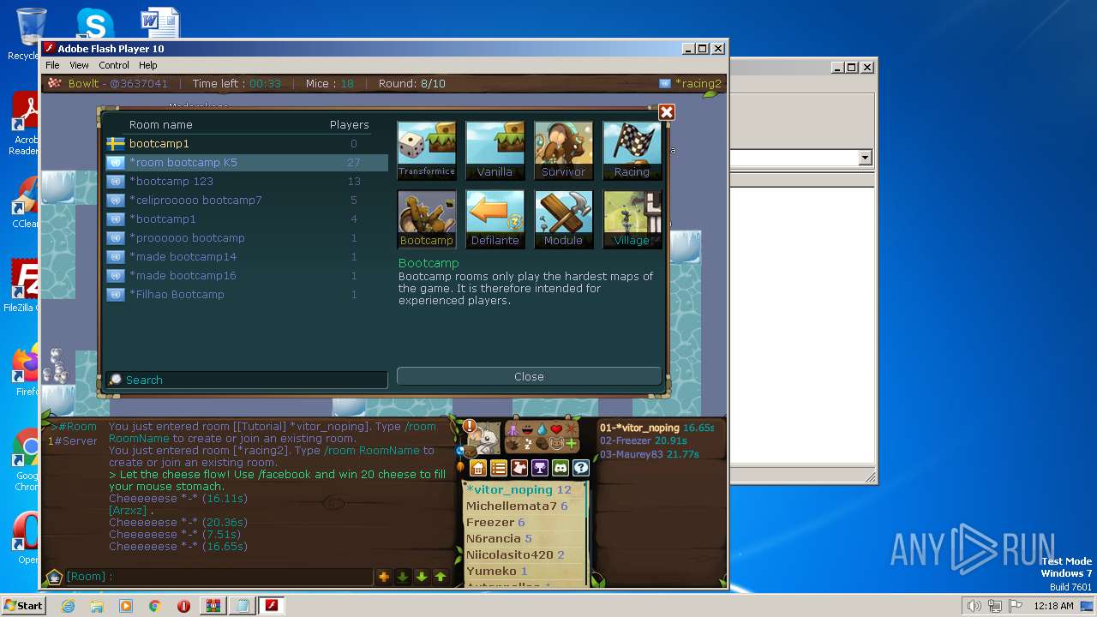Use the laughing mouth emote
The image size is (1097, 617).
(528, 429)
